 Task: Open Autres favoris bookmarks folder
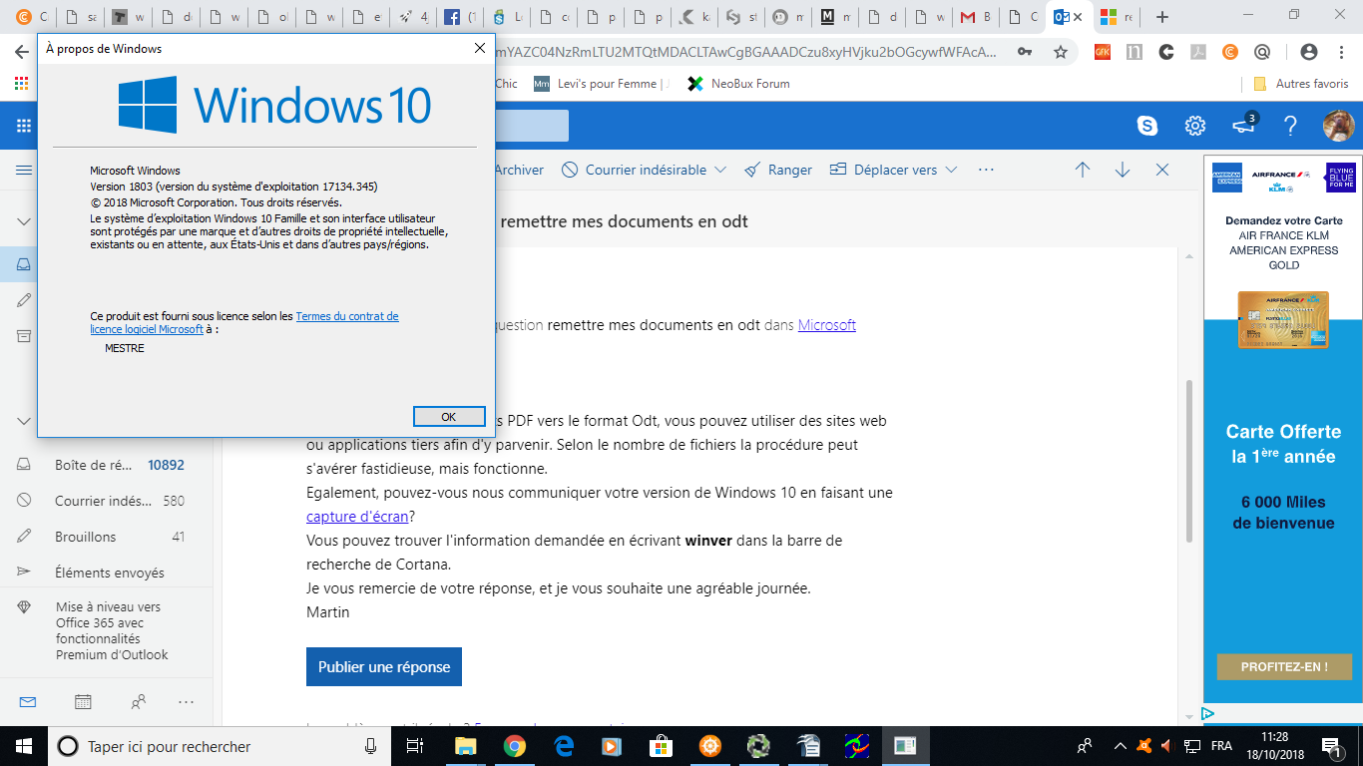click(x=1300, y=84)
